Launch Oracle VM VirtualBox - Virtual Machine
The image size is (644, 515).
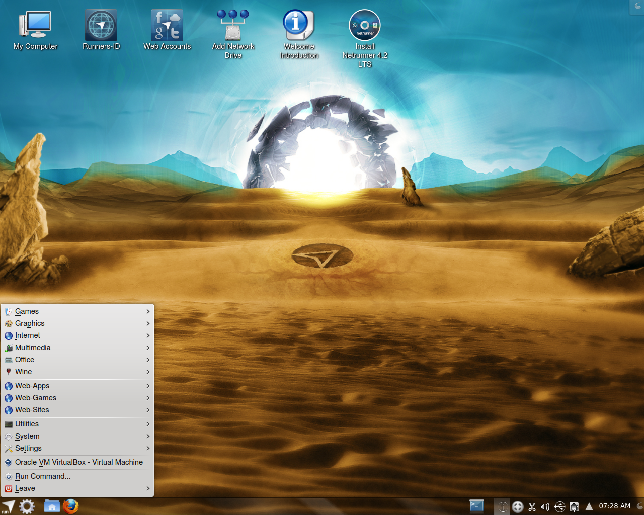pos(77,462)
